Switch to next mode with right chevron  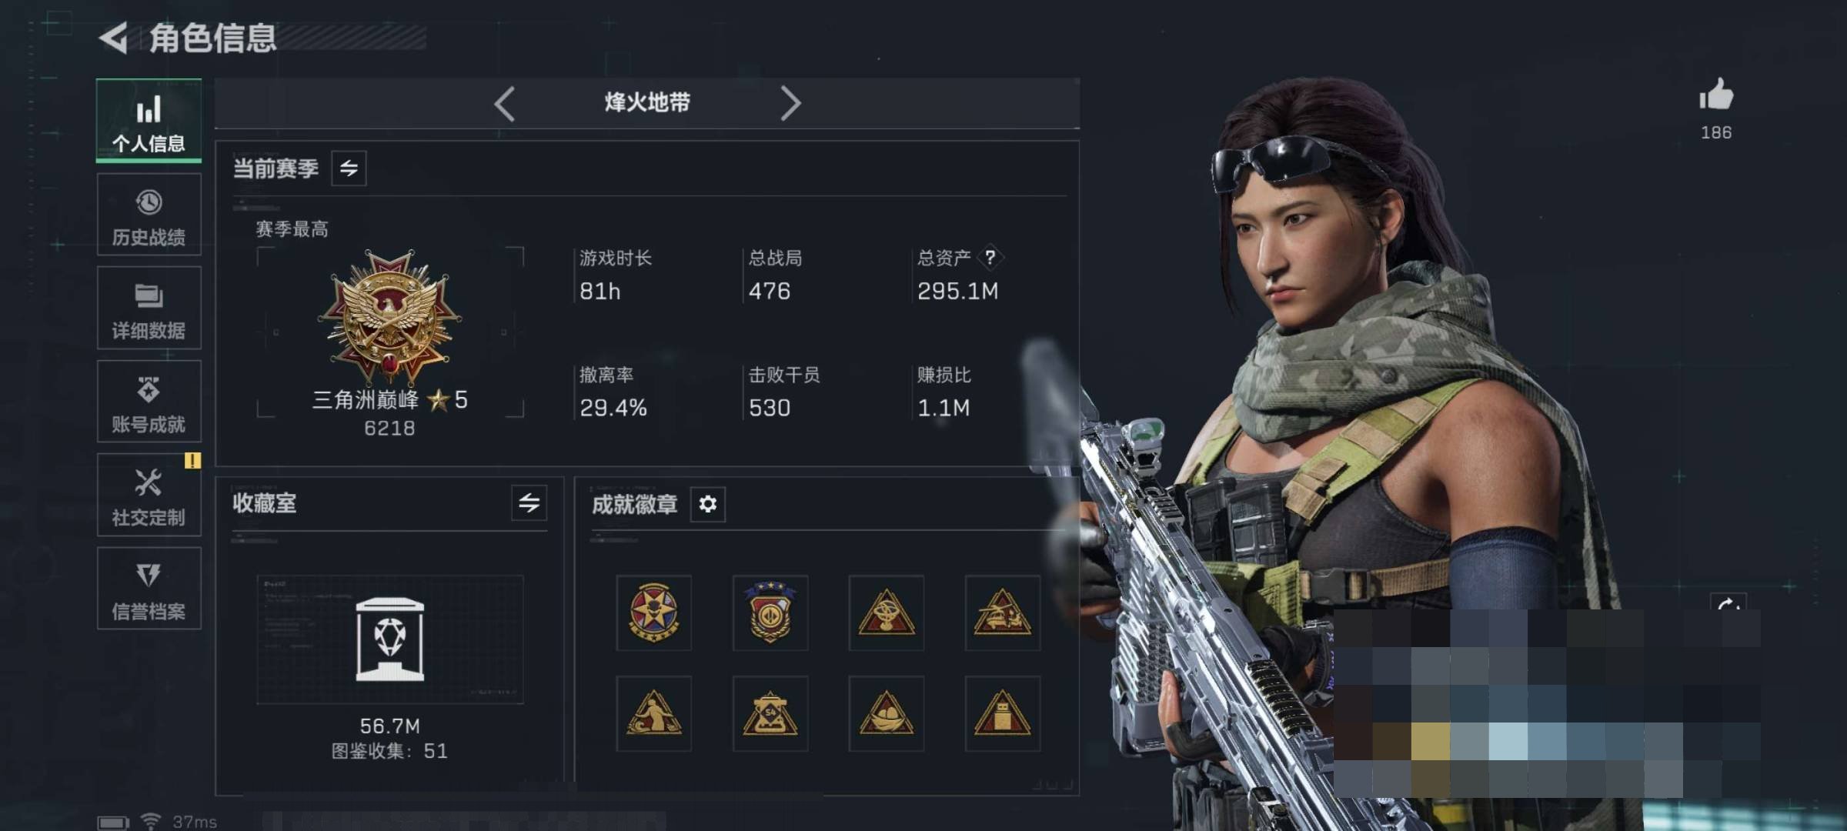(790, 103)
